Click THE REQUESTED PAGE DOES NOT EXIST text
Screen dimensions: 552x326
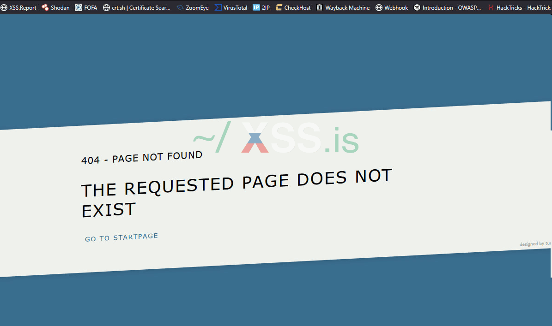coord(237,193)
